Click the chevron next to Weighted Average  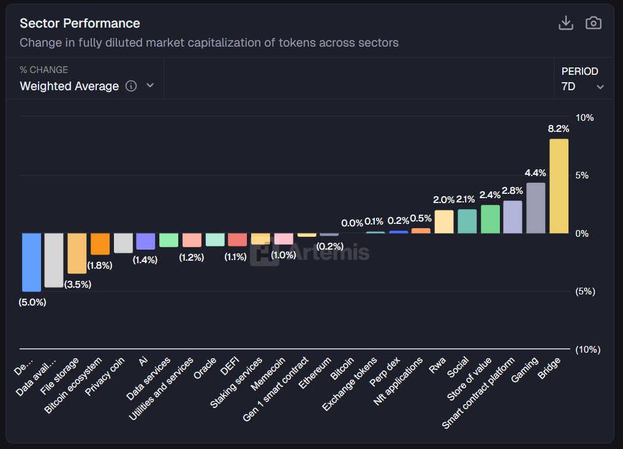tap(150, 86)
